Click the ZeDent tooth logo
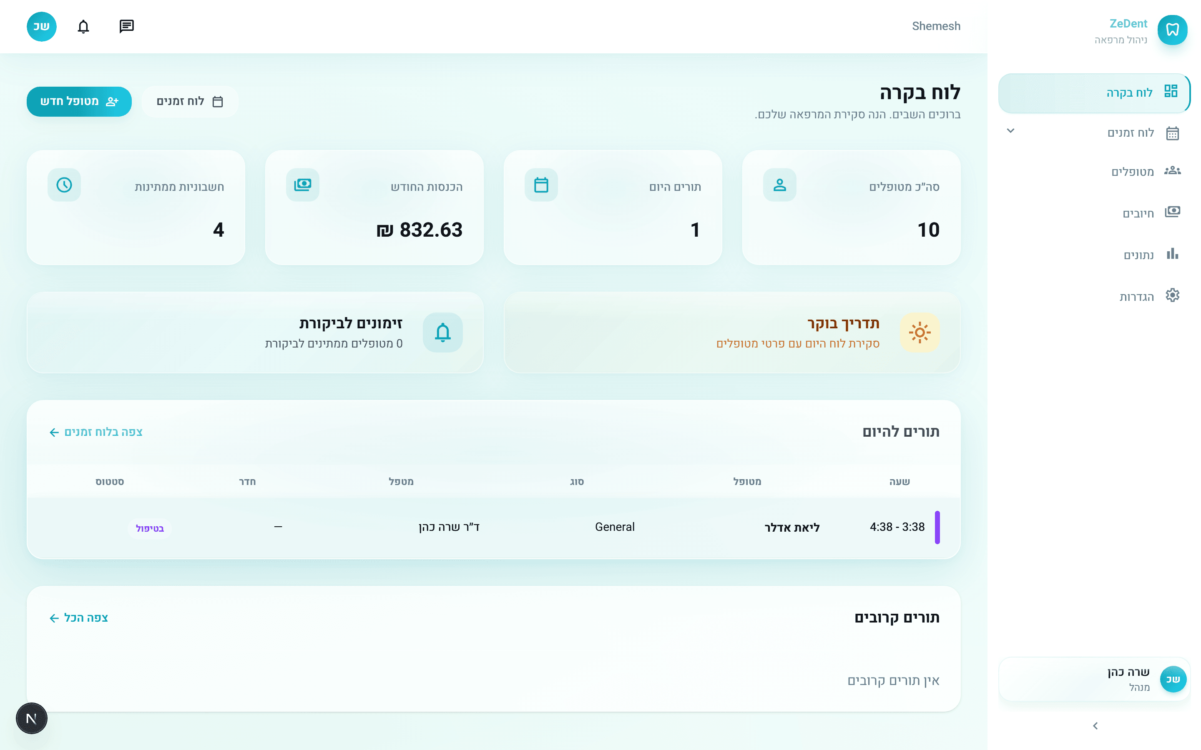The image size is (1201, 750). tap(1172, 30)
